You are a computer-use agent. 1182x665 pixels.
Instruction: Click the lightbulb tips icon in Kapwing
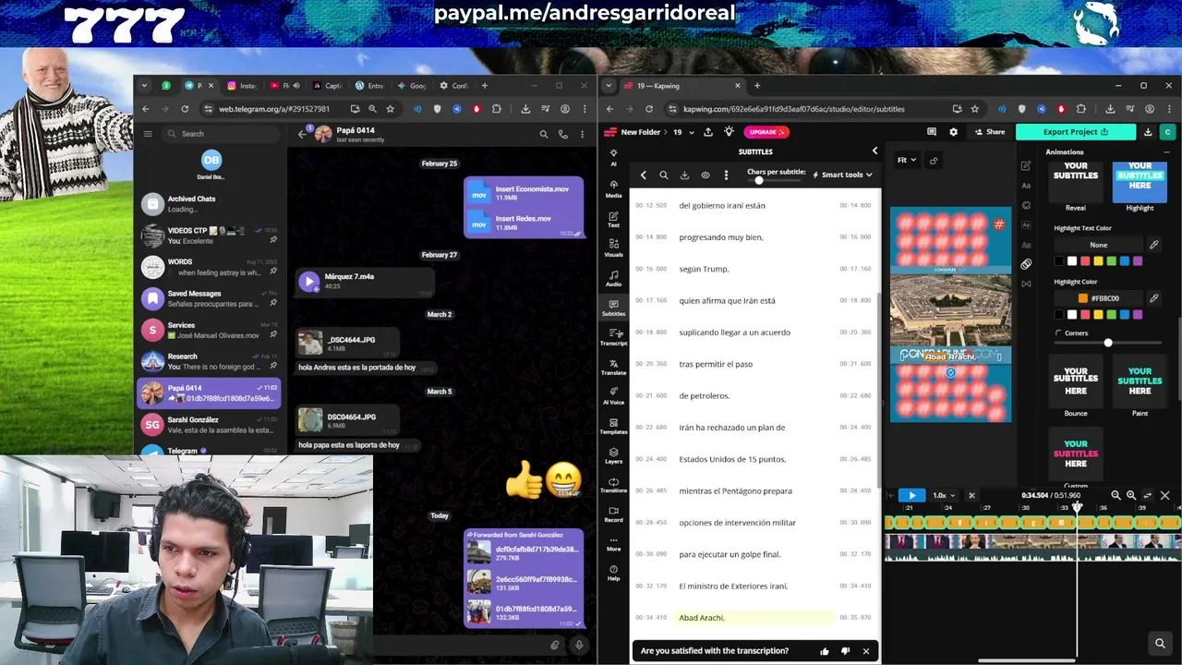coord(729,132)
